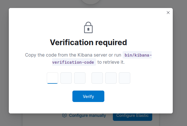This screenshot has height=126, width=187.
Task: Click the 'to retrieve it.' text
Action: (x=111, y=62)
